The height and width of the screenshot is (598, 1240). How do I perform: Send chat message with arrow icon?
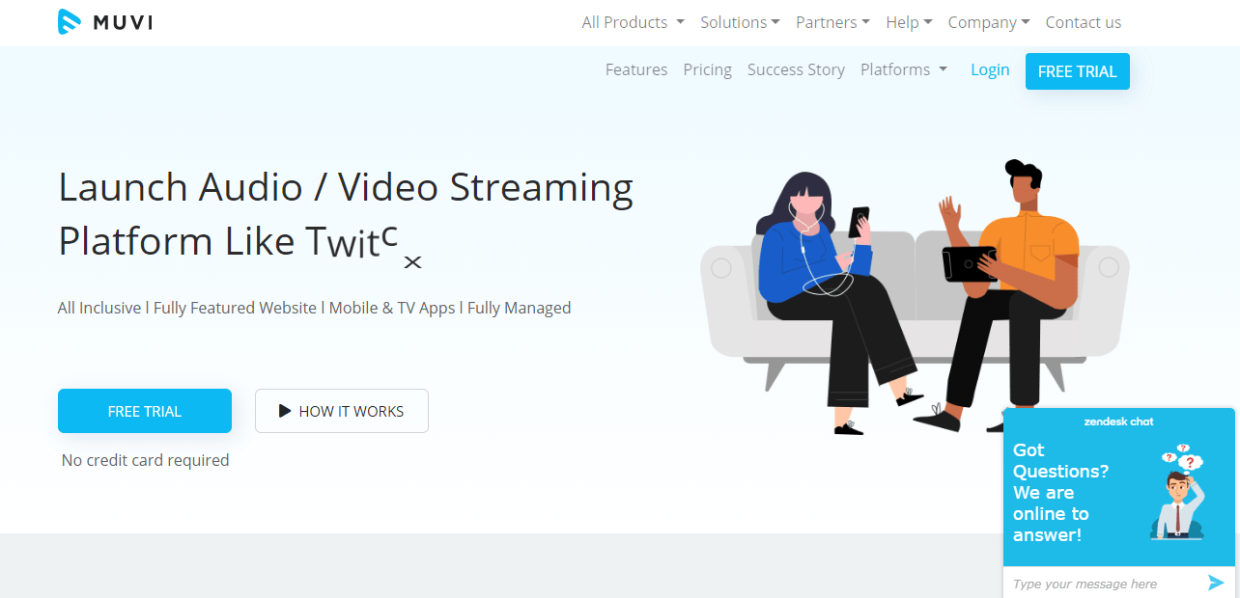click(1216, 583)
